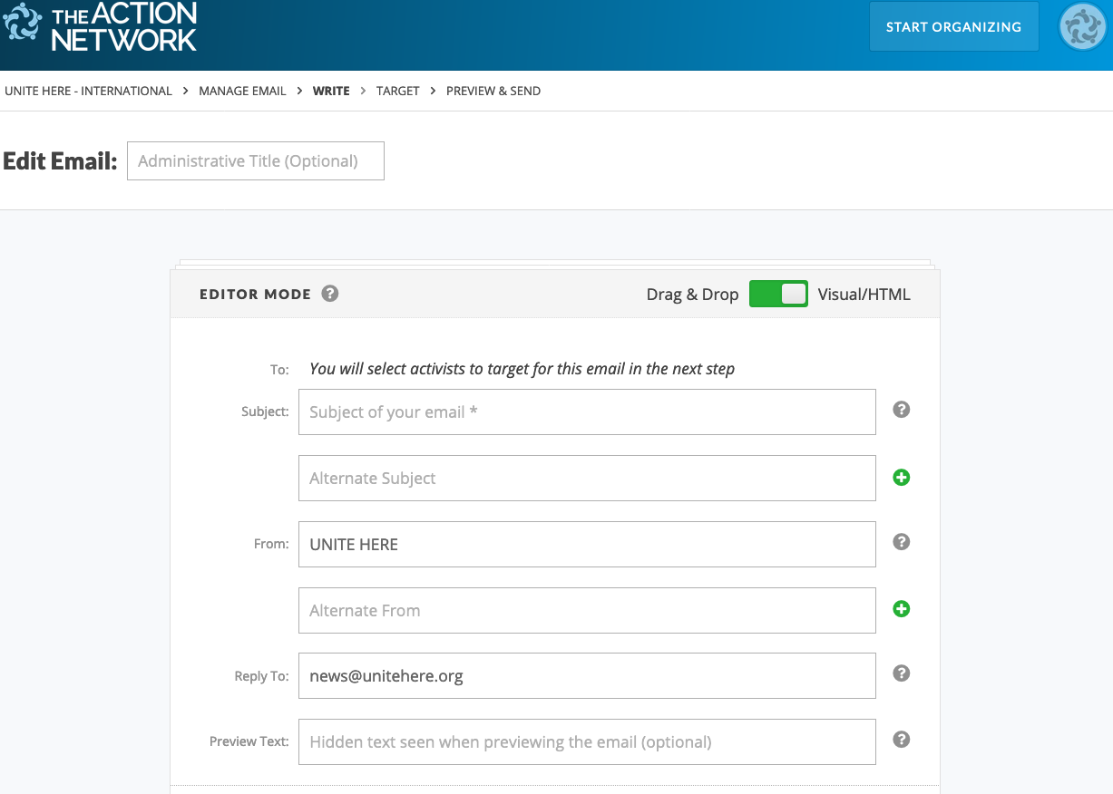Click the Preview Text hidden text field

point(587,741)
